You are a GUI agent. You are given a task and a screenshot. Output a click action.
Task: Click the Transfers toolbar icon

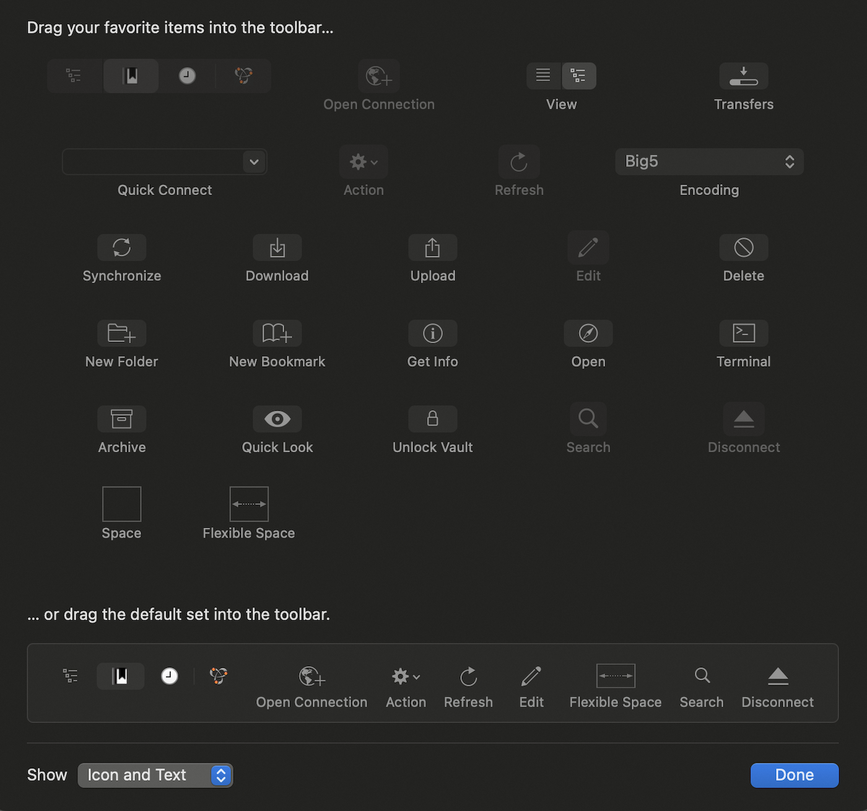click(x=743, y=76)
